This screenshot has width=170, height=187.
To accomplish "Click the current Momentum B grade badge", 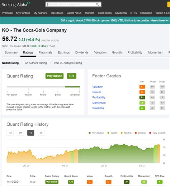I will [142, 103].
